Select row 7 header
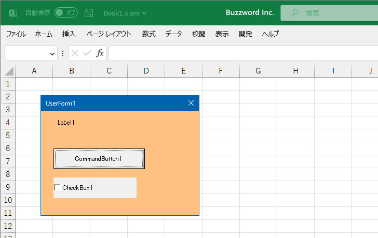The height and width of the screenshot is (238, 378). pos(8,161)
